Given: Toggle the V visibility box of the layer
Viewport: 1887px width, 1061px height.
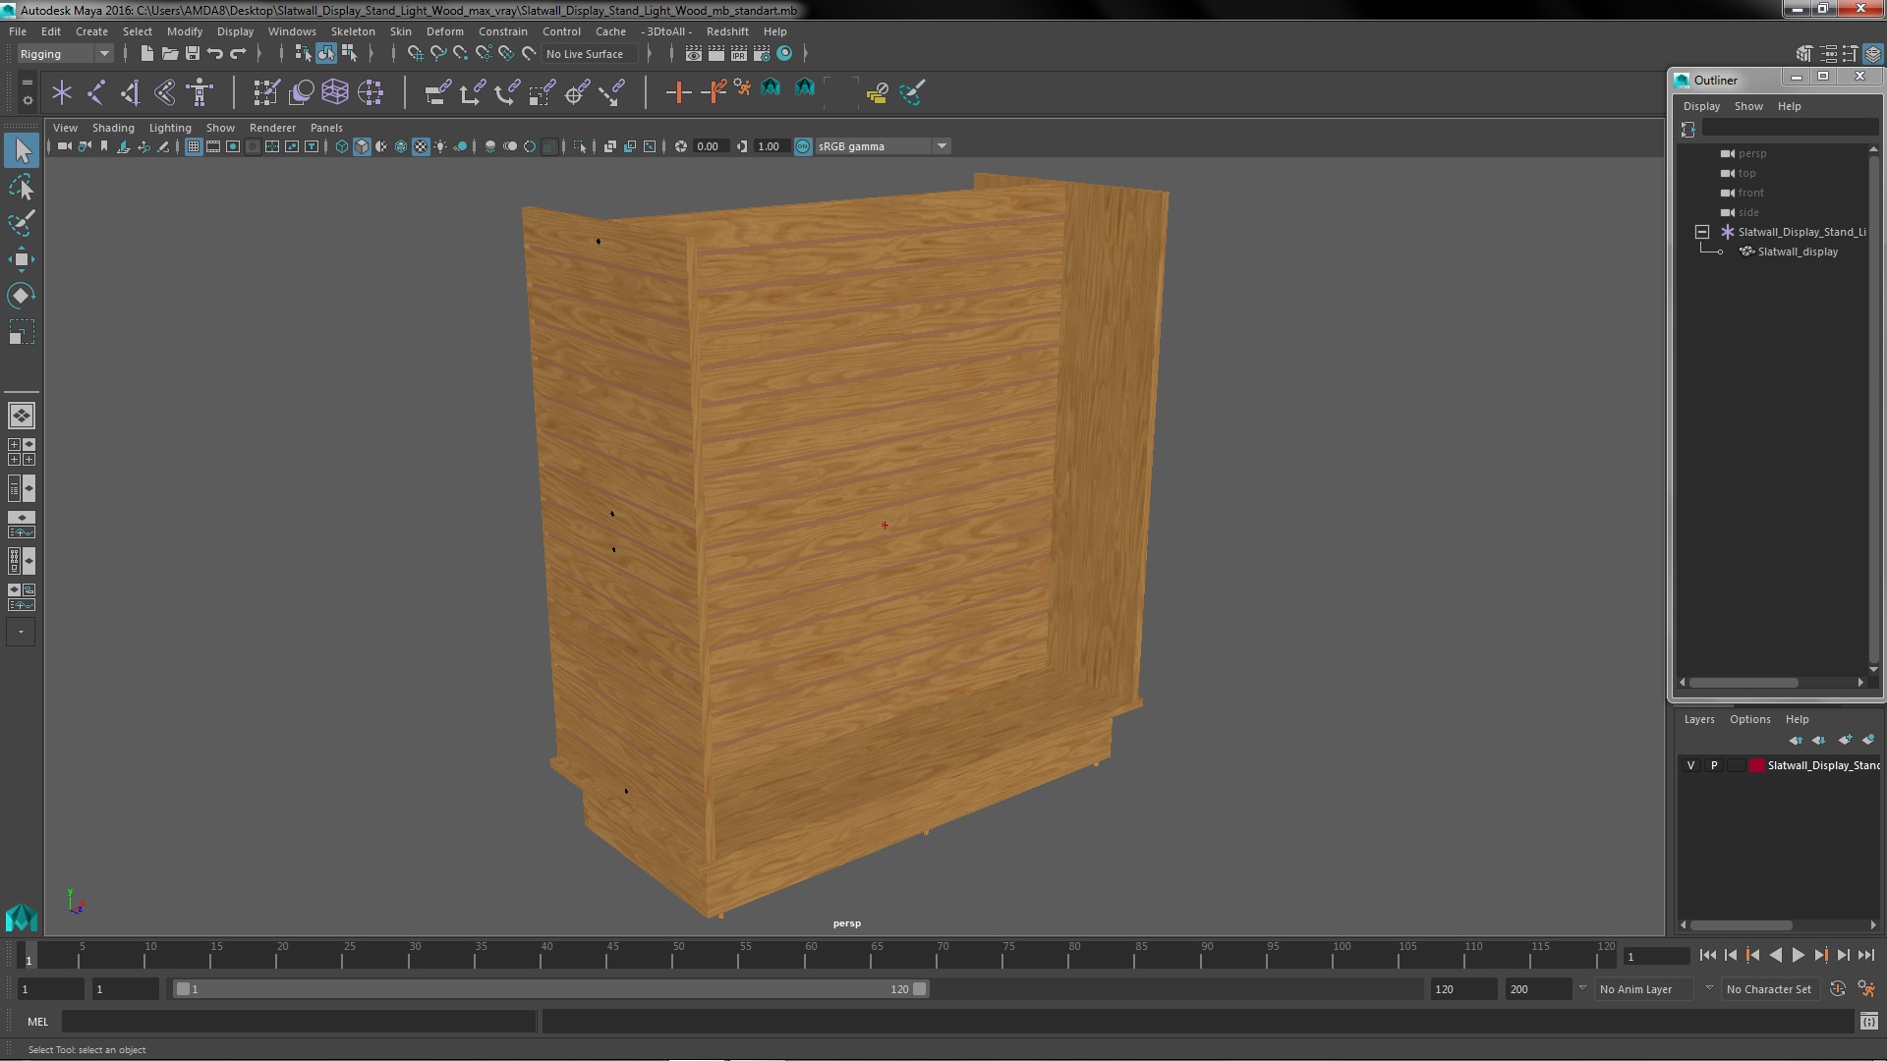Looking at the screenshot, I should coord(1690,765).
